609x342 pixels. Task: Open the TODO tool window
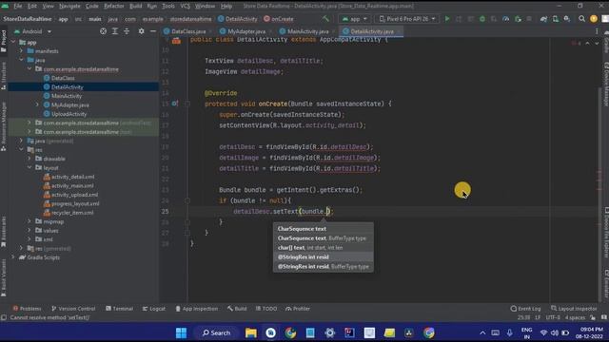266,309
